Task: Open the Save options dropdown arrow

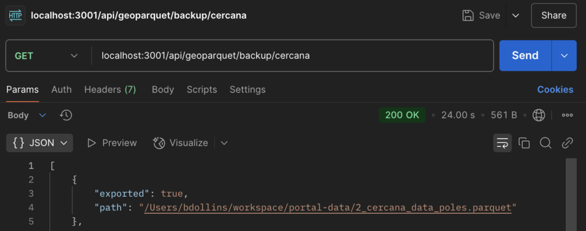Action: pyautogui.click(x=516, y=15)
